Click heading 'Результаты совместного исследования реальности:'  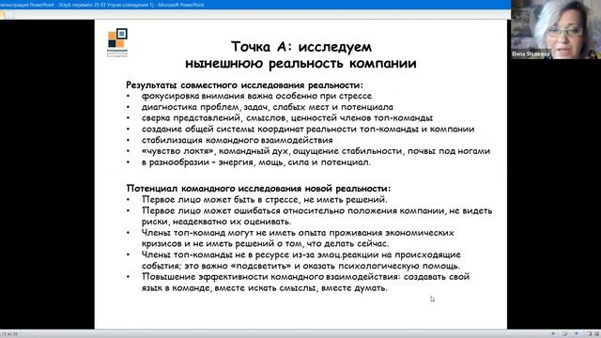pos(244,85)
